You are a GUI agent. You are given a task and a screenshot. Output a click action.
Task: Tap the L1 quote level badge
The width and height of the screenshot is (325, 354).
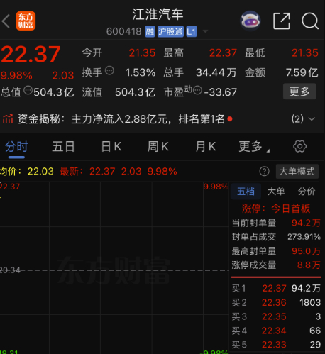point(192,31)
